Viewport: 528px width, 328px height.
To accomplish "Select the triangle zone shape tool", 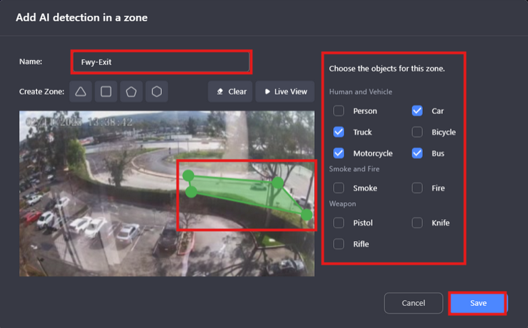I will point(80,92).
